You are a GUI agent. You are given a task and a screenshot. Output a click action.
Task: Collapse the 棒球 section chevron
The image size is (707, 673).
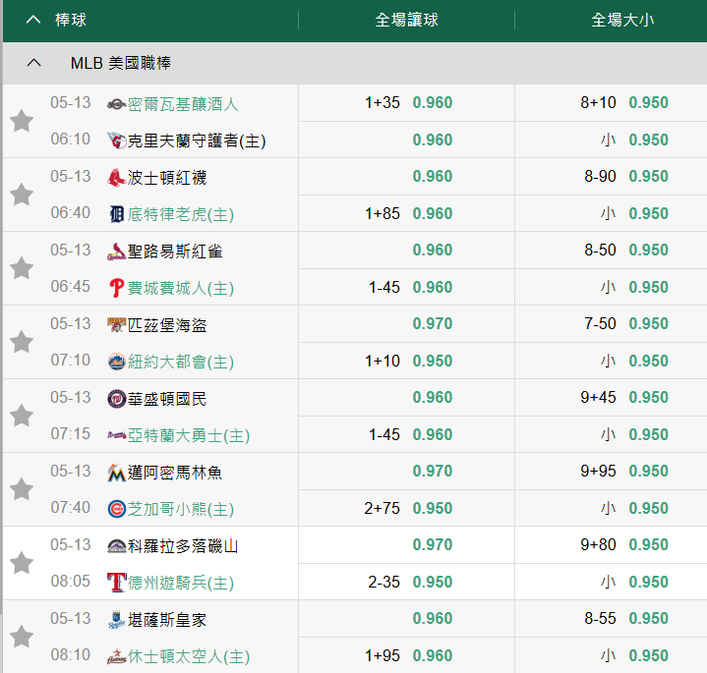[x=33, y=20]
